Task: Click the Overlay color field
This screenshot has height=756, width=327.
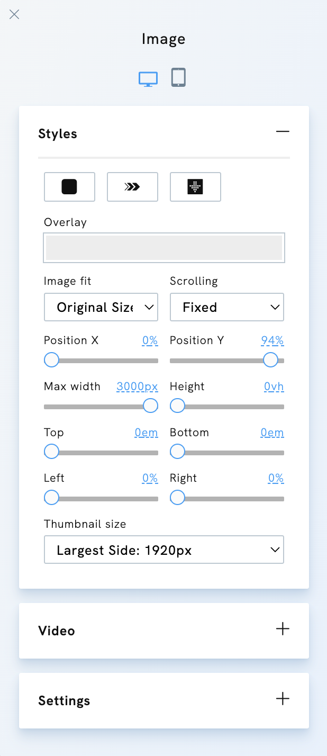Action: point(163,247)
